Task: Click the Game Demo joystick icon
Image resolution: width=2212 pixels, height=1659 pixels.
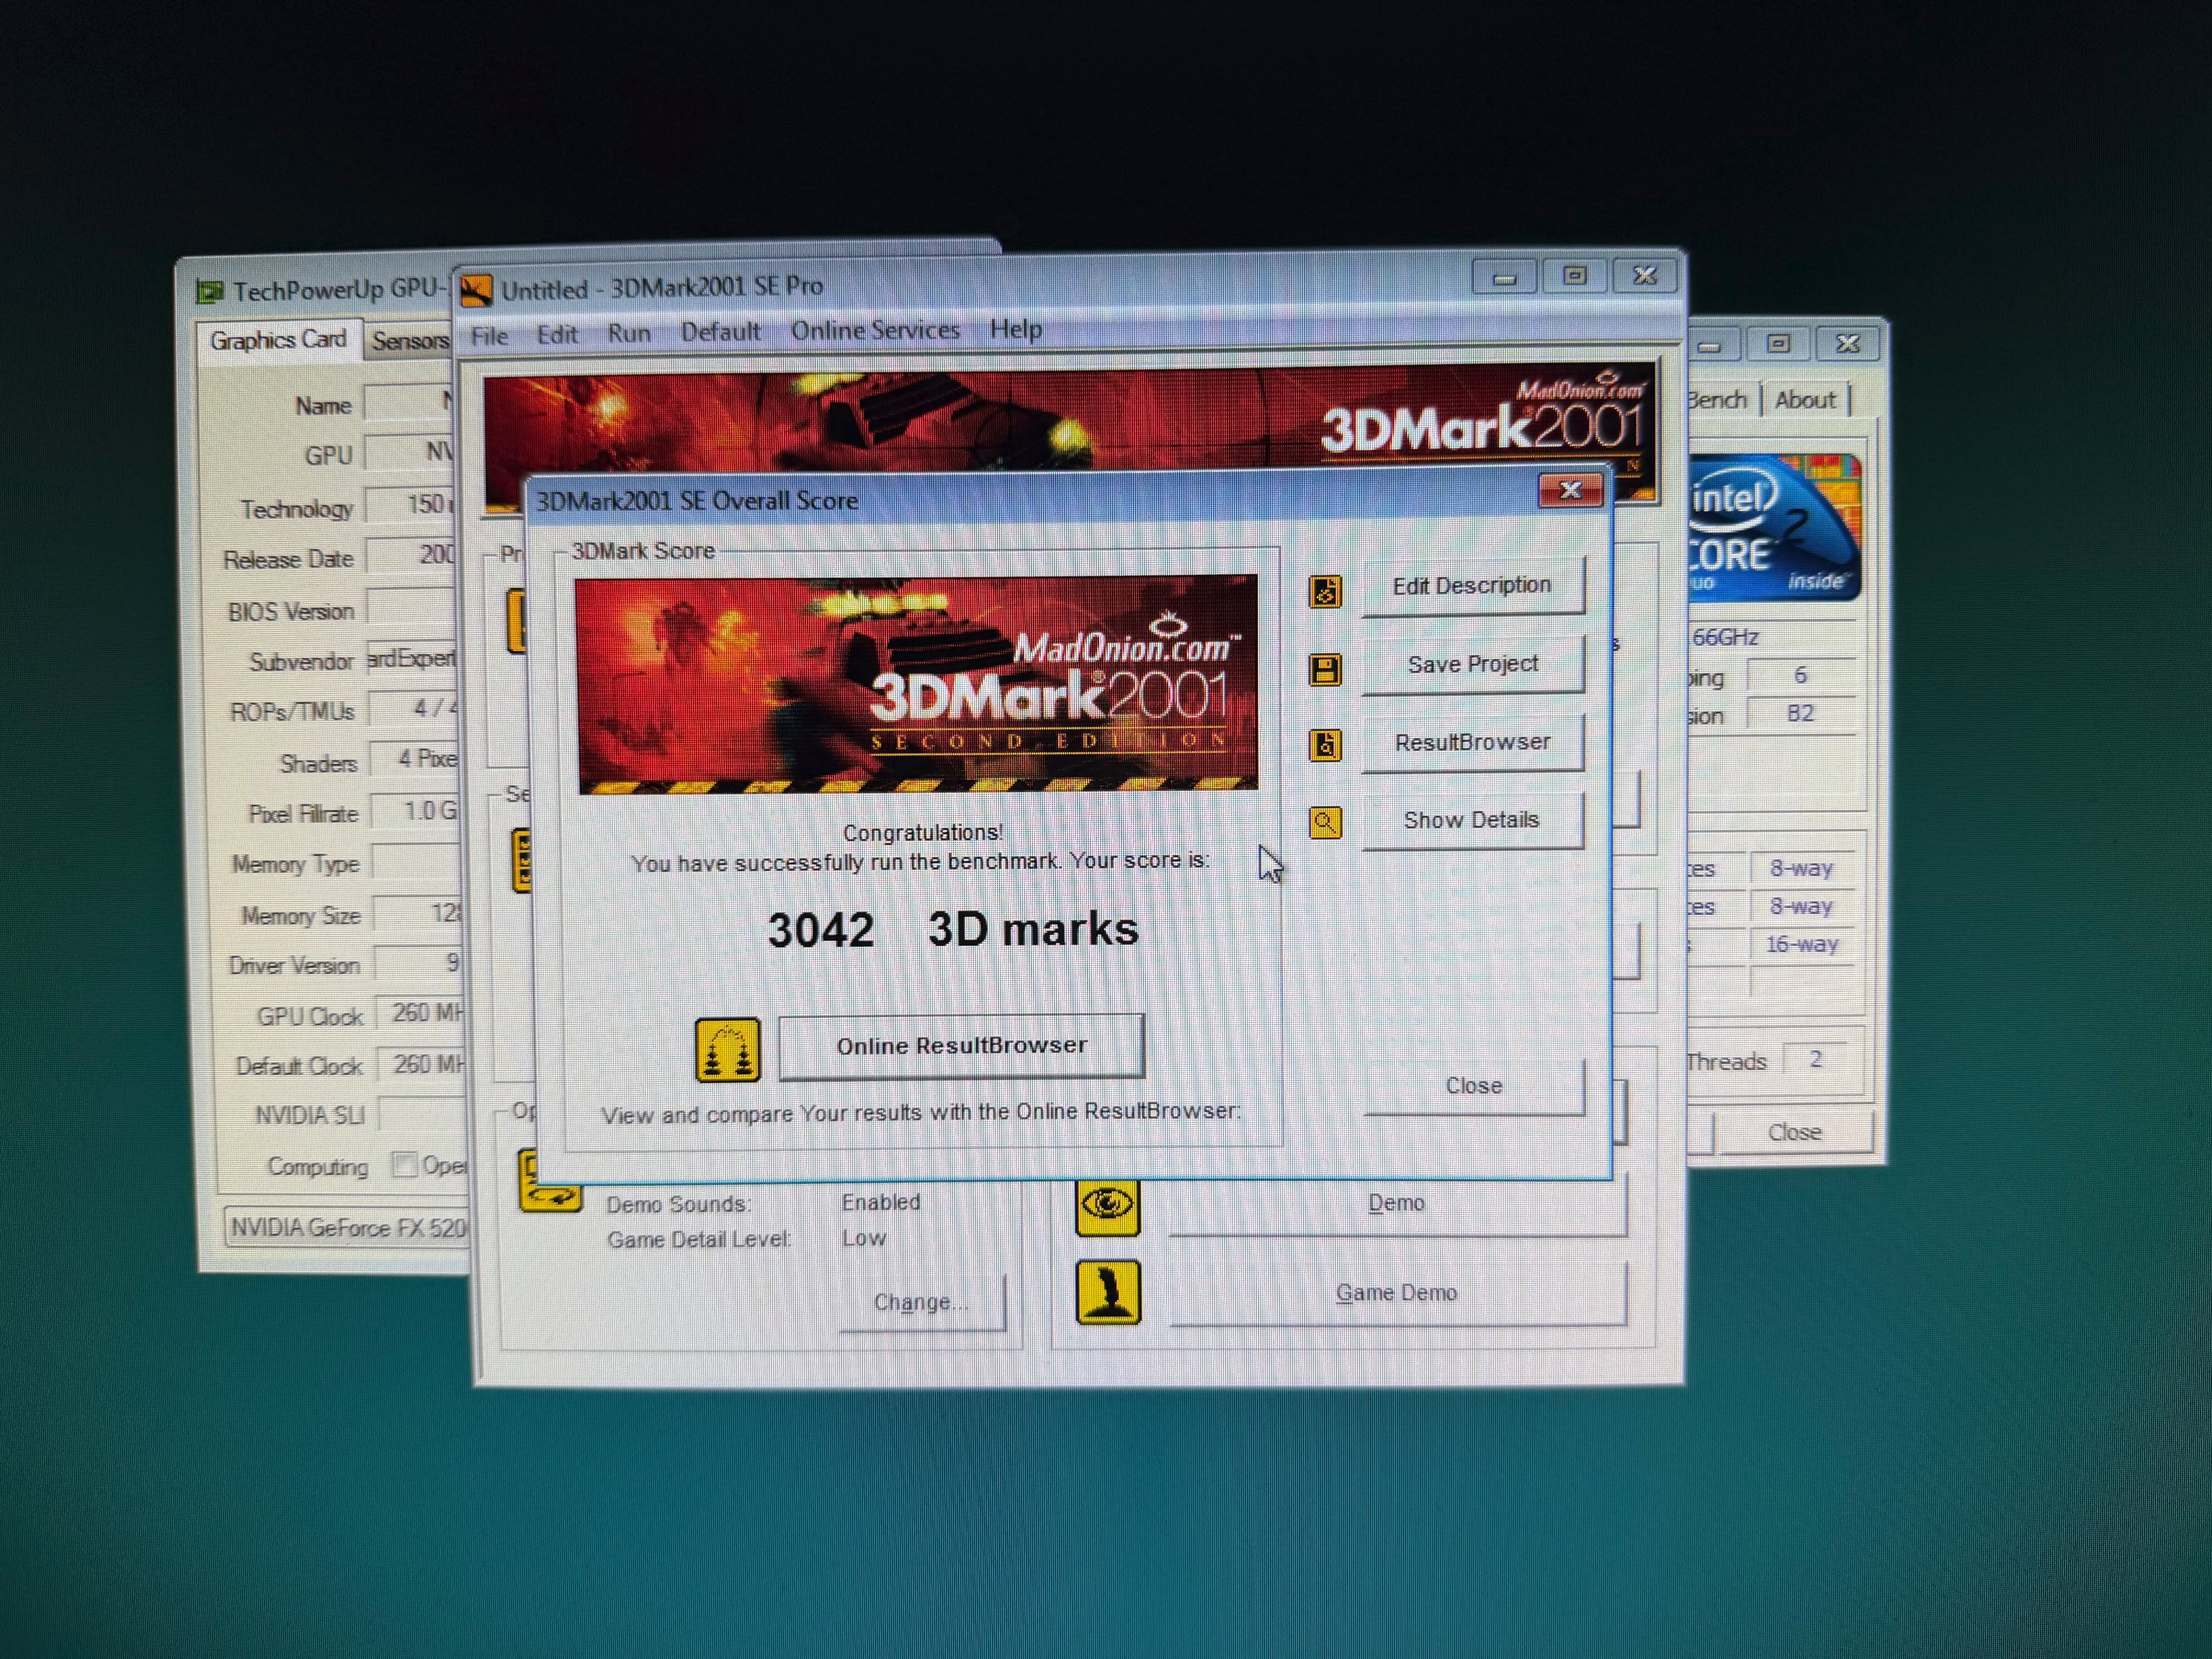Action: (1107, 1292)
